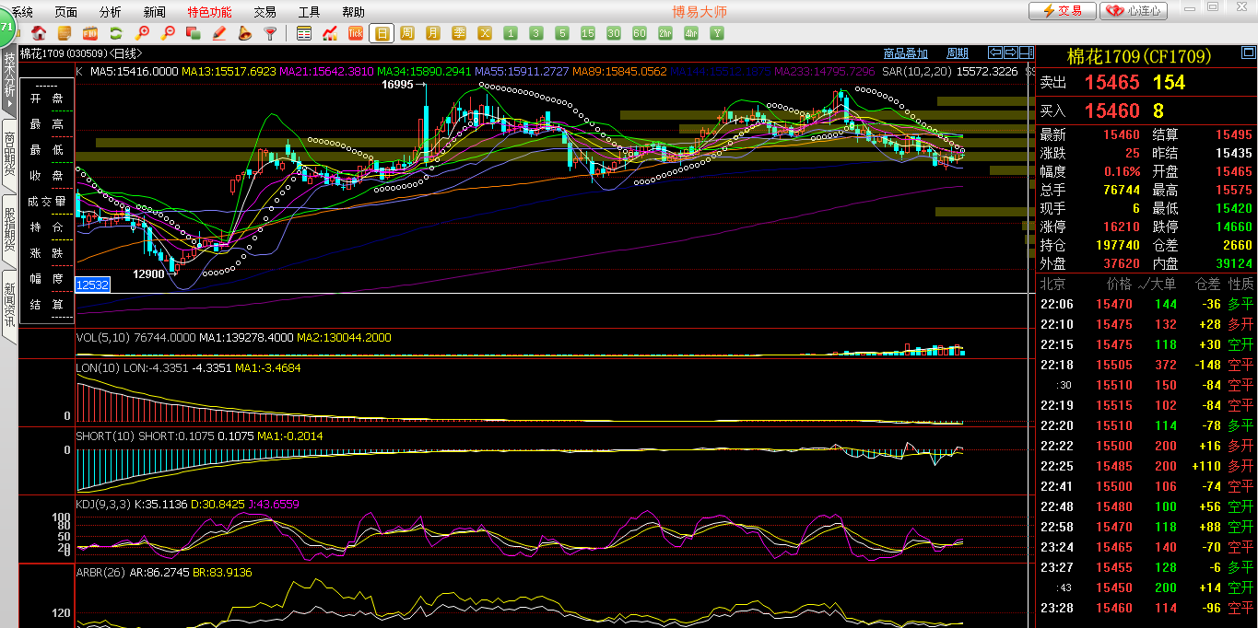Click the ARBR(26) indicator label

(100, 572)
